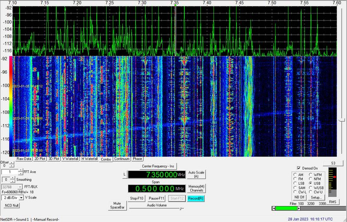
Task: Toggle the Record(R) button
Action: point(196,198)
